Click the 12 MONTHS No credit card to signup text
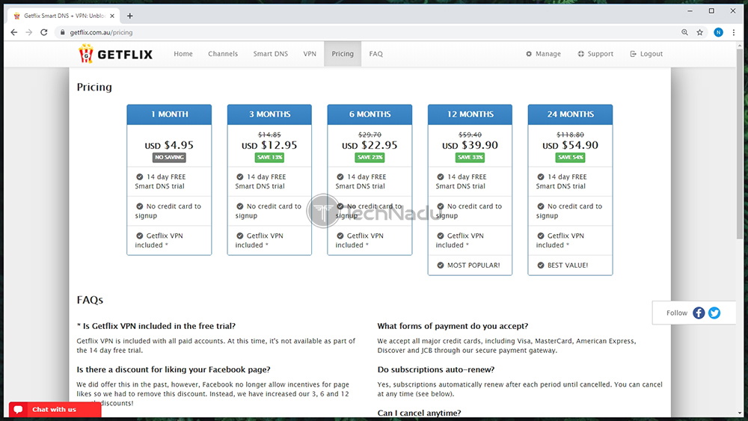The image size is (748, 421). coord(469,211)
